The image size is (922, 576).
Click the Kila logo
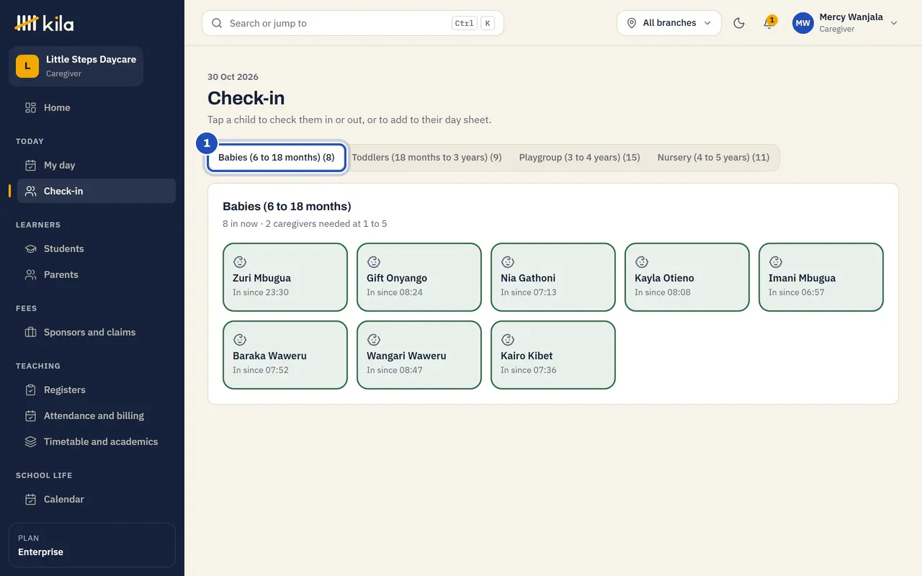(44, 23)
